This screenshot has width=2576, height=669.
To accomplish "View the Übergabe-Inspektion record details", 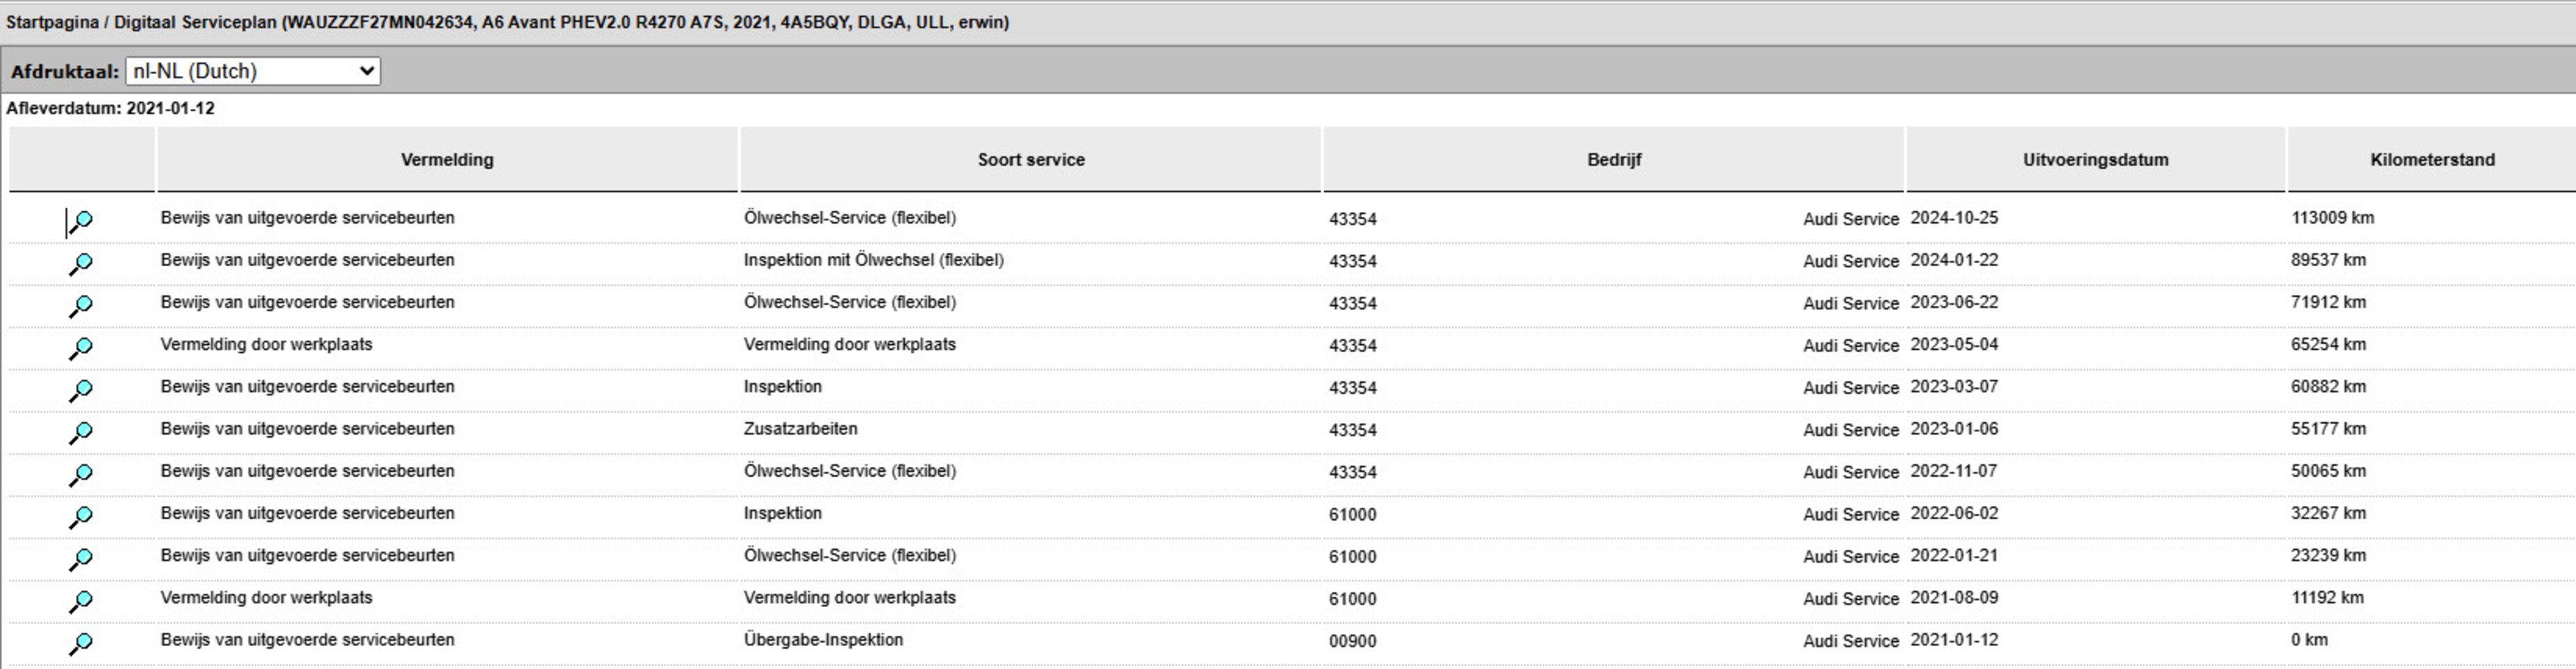I will click(81, 643).
